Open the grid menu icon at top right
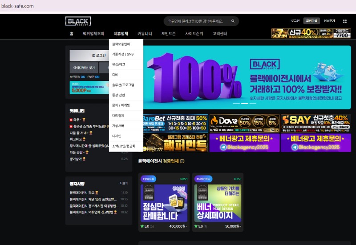 point(344,21)
